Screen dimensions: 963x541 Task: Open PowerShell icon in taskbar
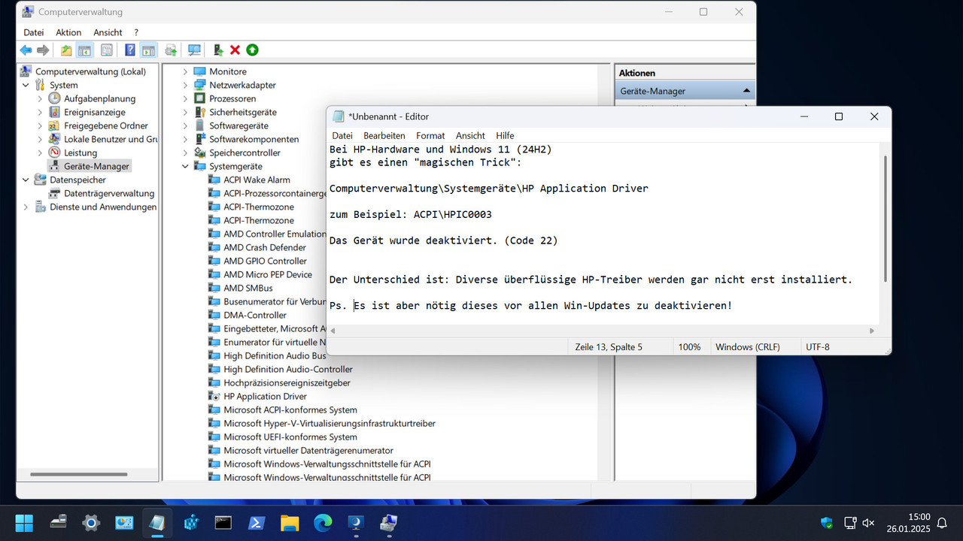(x=256, y=522)
